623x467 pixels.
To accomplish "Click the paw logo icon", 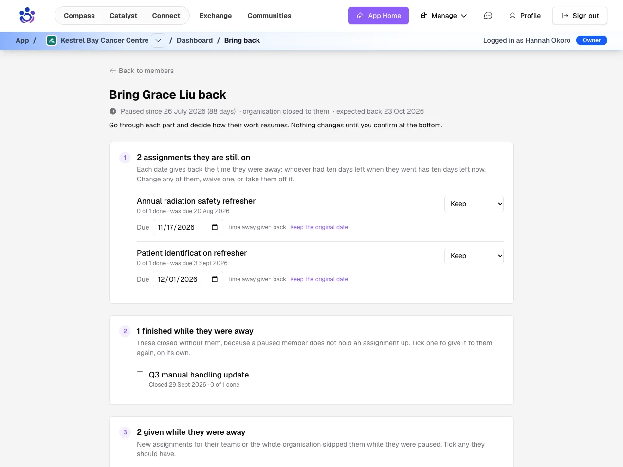I will click(27, 16).
